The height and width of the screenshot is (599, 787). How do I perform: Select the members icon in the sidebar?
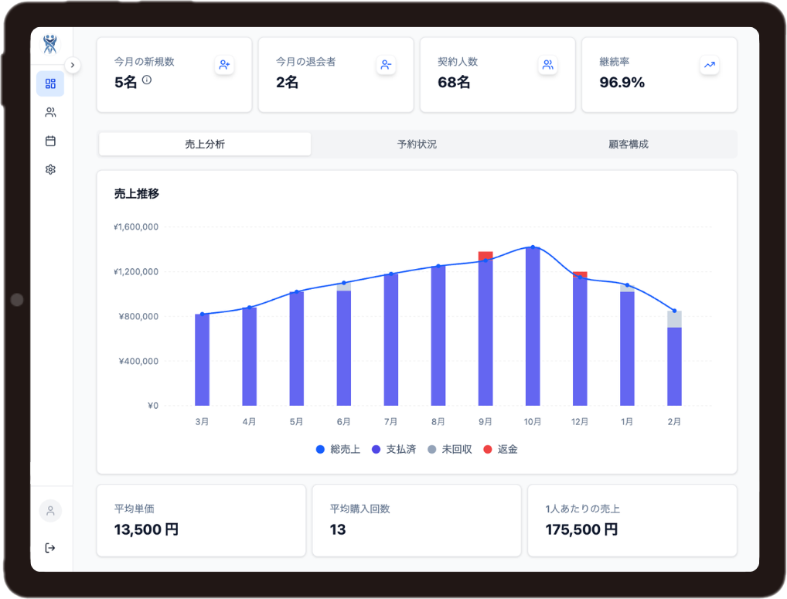click(50, 111)
